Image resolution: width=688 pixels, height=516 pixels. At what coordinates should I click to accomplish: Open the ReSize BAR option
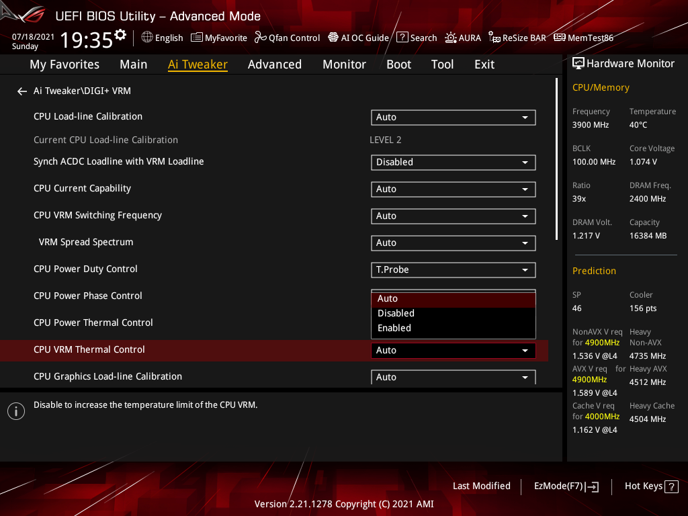pyautogui.click(x=517, y=38)
